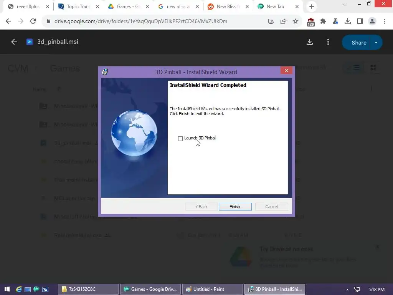This screenshot has height=295, width=393.
Task: Click the network icon in system tray
Action: [x=357, y=290]
